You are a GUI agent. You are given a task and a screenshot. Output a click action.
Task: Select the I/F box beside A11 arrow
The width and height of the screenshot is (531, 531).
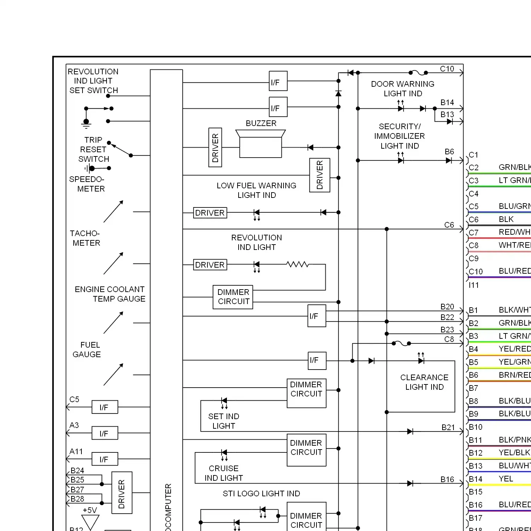click(x=105, y=459)
